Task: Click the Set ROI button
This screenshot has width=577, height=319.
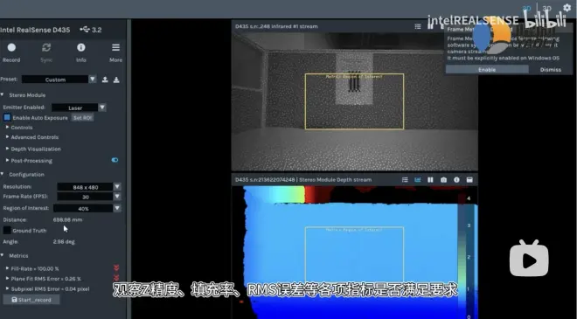Action: pyautogui.click(x=82, y=118)
